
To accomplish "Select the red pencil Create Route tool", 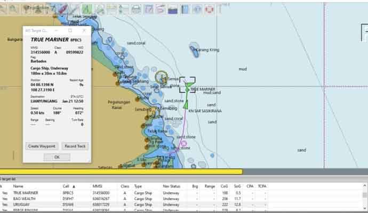I will point(62,9).
